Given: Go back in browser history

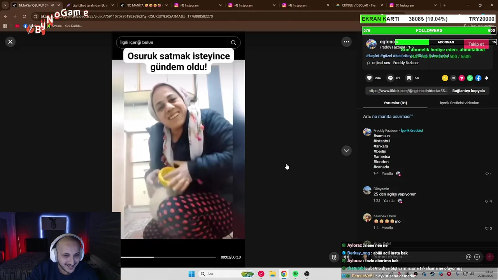Looking at the screenshot, I should coord(5,16).
